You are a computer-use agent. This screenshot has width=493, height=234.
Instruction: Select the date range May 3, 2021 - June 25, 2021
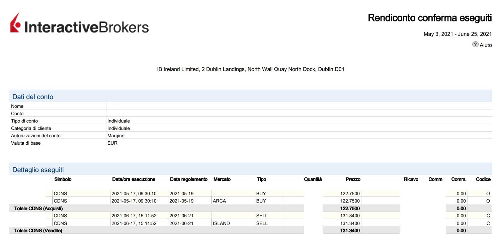click(458, 34)
